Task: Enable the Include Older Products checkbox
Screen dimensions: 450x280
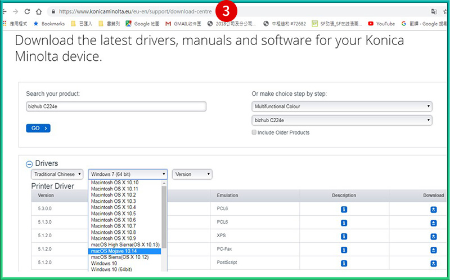Action: 254,132
